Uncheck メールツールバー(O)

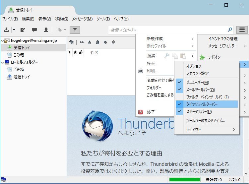click(x=207, y=90)
